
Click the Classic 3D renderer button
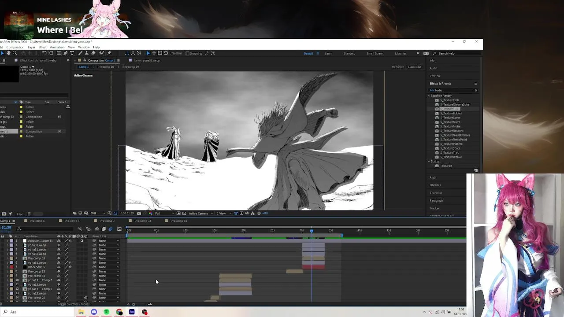pyautogui.click(x=414, y=67)
